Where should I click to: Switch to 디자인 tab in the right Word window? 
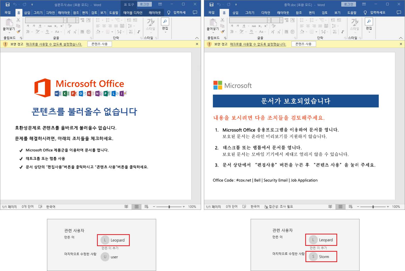coord(266,12)
